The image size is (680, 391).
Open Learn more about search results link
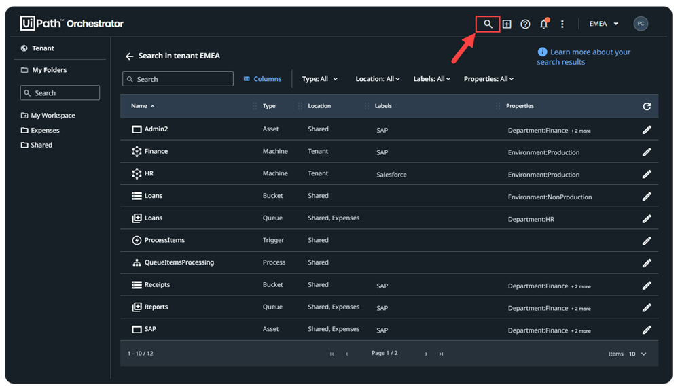pyautogui.click(x=584, y=57)
